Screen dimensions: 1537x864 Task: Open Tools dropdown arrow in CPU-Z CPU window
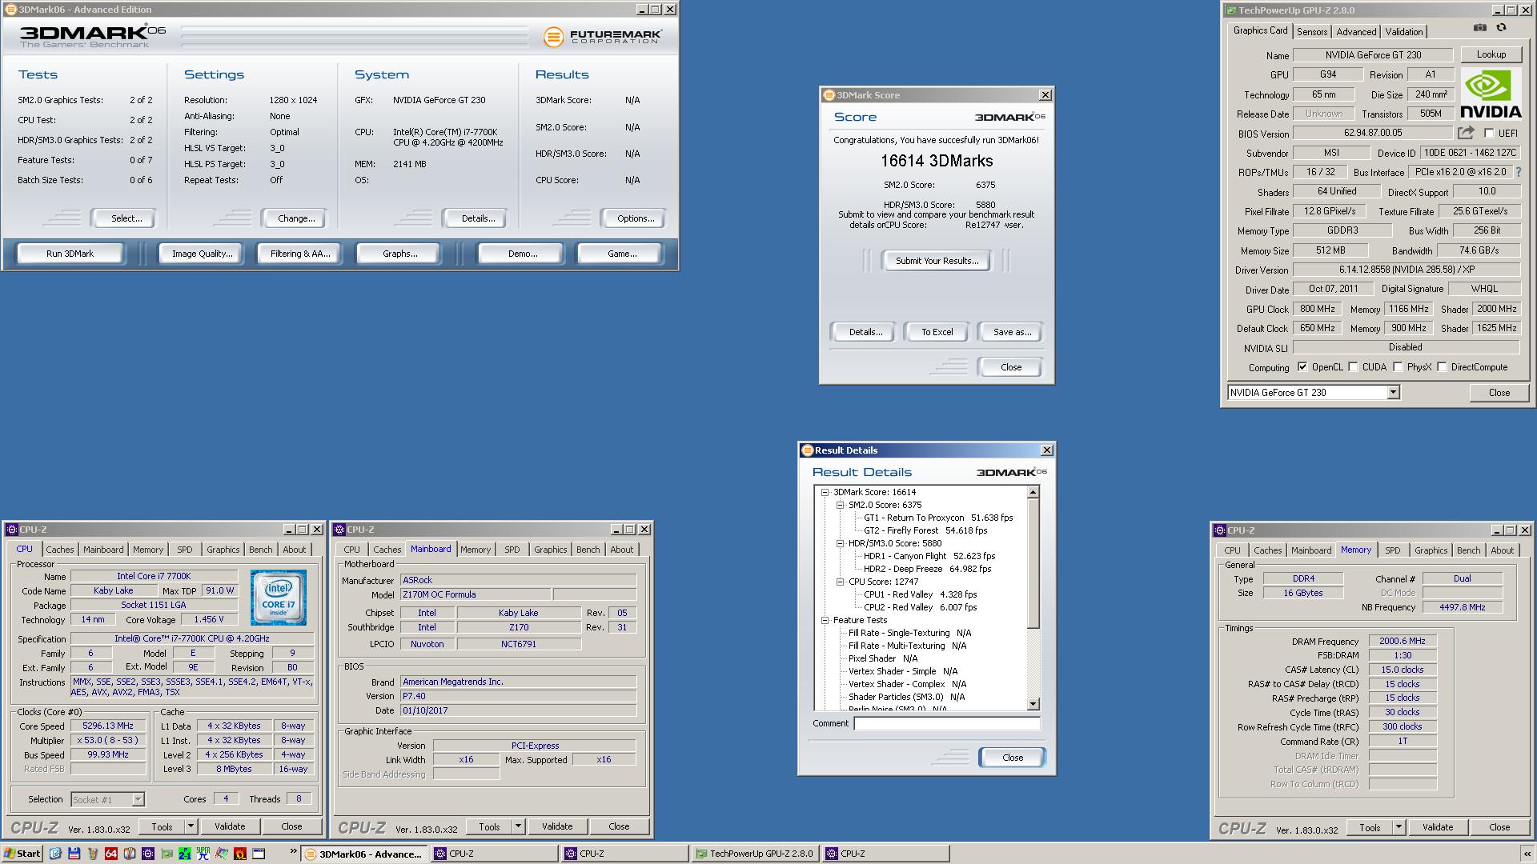coord(191,826)
